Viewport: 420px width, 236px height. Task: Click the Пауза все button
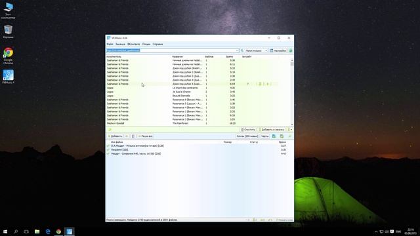pos(146,136)
